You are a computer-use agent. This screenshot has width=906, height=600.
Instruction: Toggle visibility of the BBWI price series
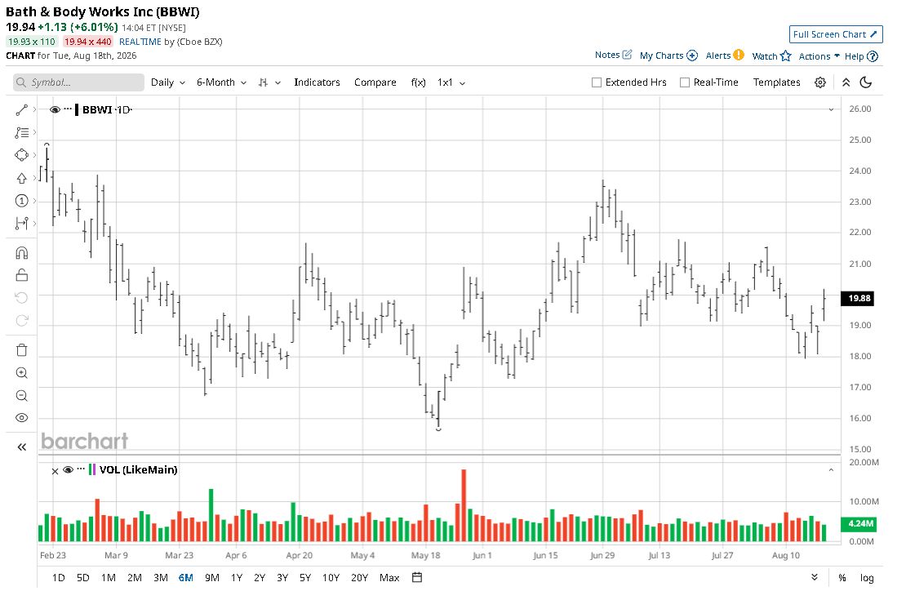coord(55,109)
